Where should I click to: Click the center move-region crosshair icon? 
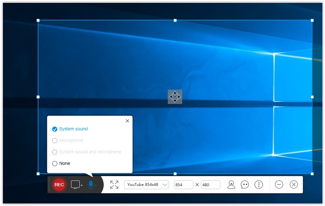click(x=175, y=97)
